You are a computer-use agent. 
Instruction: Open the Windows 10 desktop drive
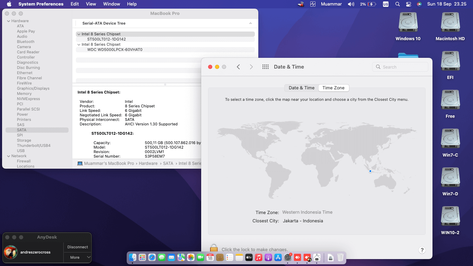pyautogui.click(x=408, y=27)
